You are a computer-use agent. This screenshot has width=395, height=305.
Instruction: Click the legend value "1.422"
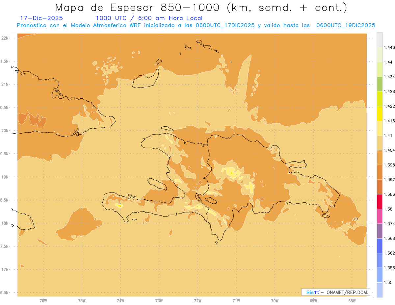pos(389,106)
